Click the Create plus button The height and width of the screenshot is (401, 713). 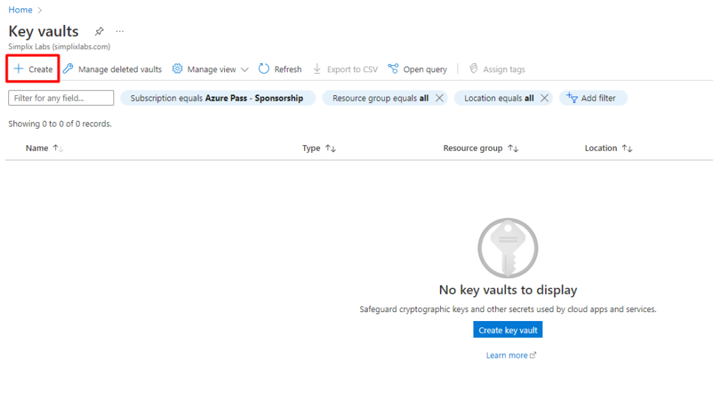click(x=33, y=69)
